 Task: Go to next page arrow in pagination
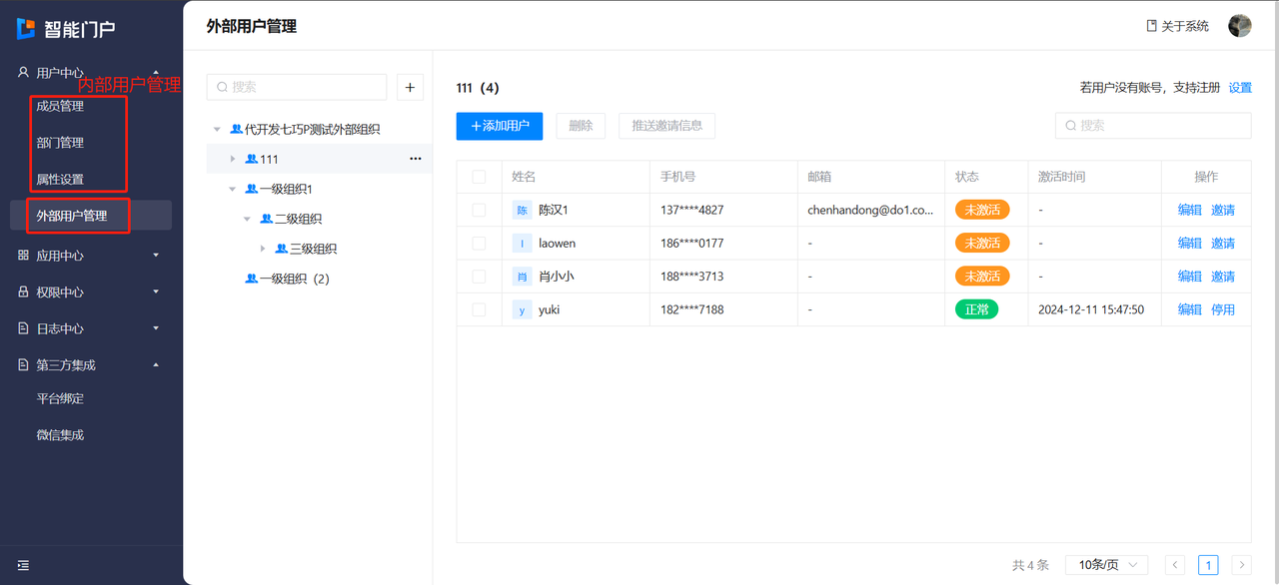(1241, 565)
